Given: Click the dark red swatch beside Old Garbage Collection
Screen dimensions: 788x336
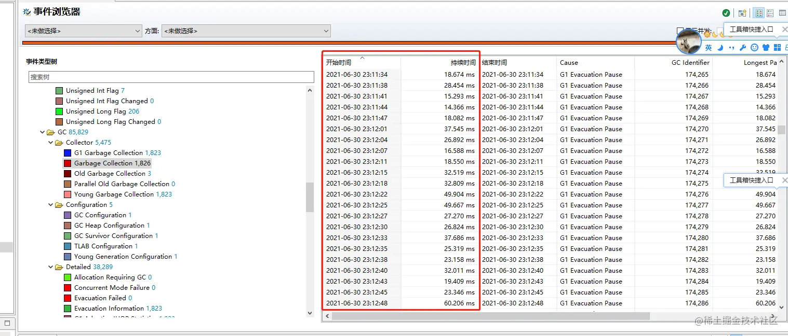Looking at the screenshot, I should point(68,174).
